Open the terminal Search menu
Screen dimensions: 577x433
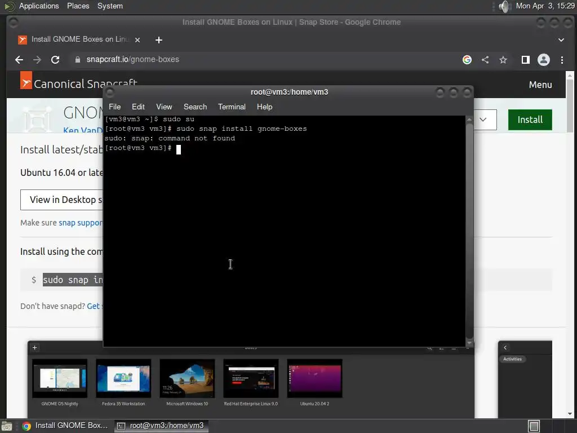pyautogui.click(x=195, y=107)
